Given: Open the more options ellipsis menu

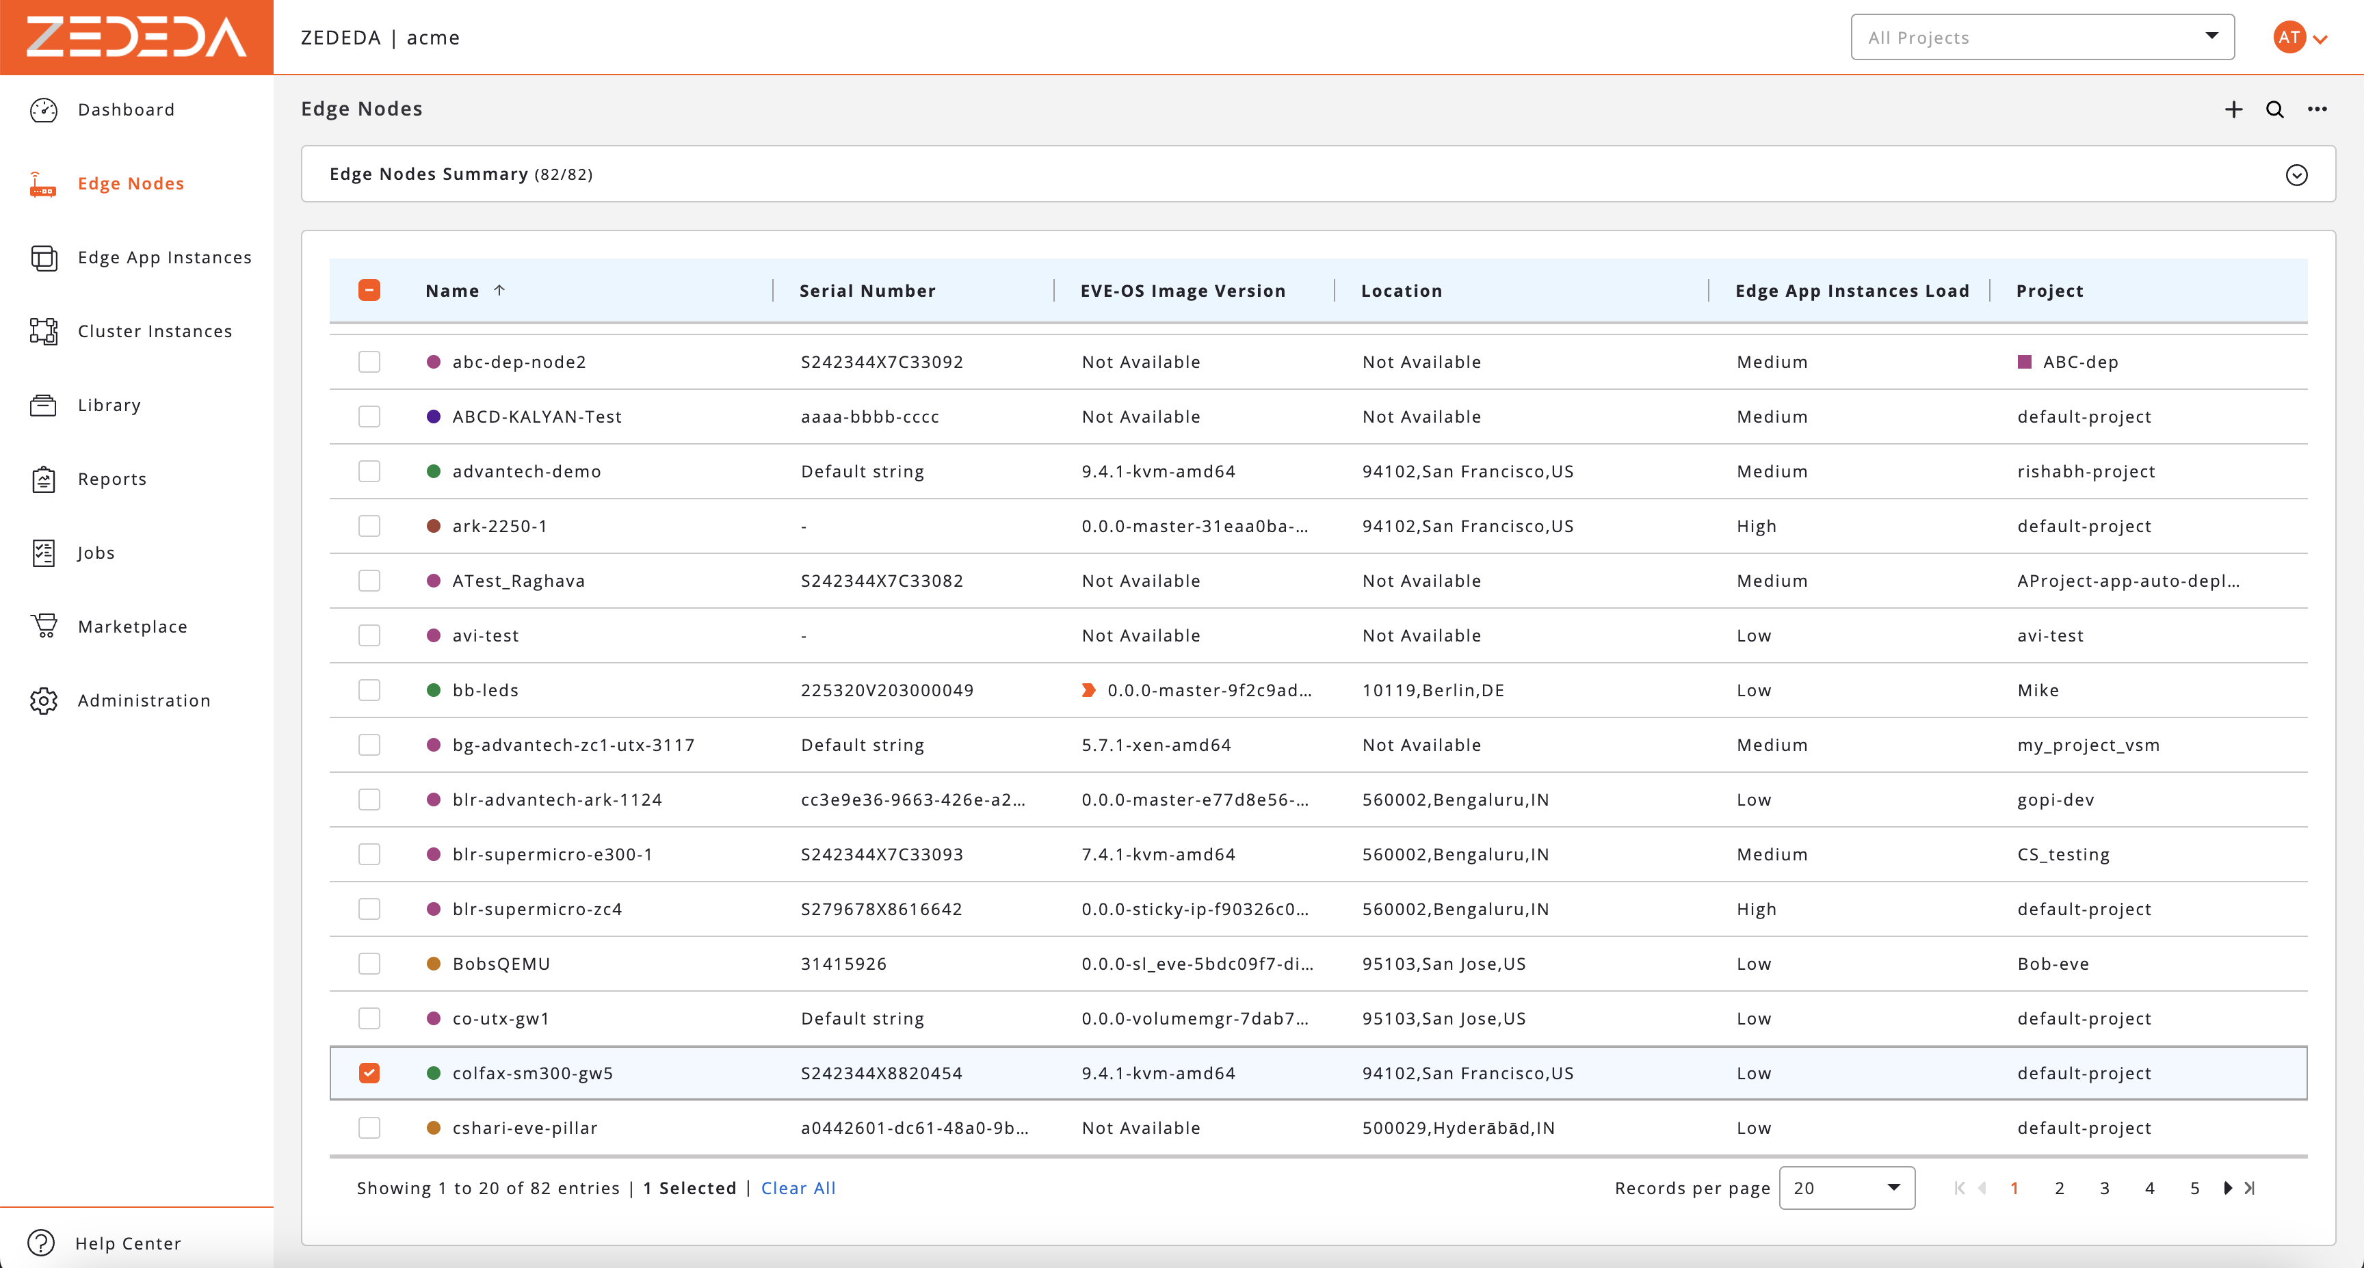Looking at the screenshot, I should [x=2317, y=109].
